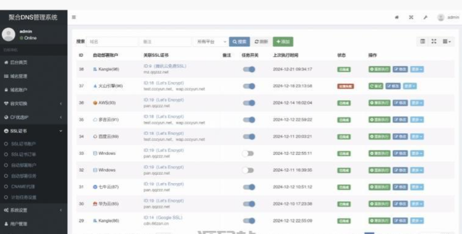Image resolution: width=462 pixels, height=234 pixels.
Task: Click 重新执行 for ID 38
Action: coord(380,70)
